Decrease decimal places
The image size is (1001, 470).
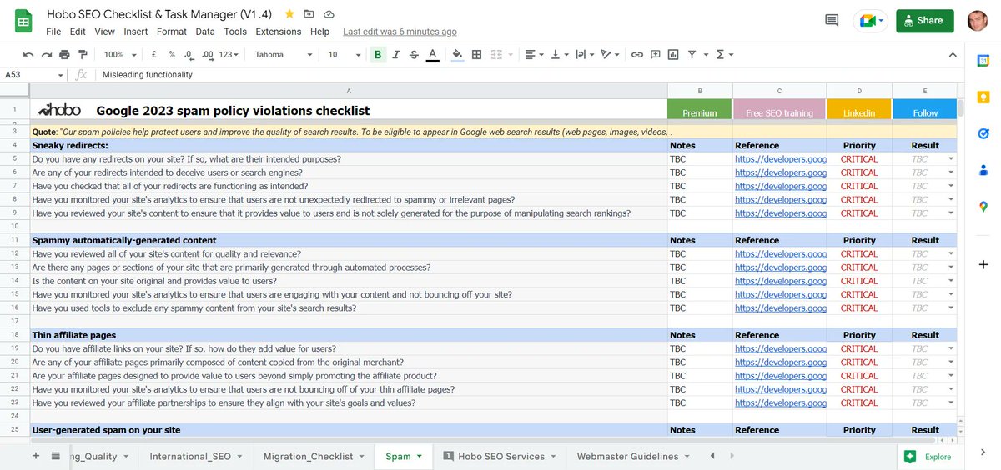click(x=189, y=55)
